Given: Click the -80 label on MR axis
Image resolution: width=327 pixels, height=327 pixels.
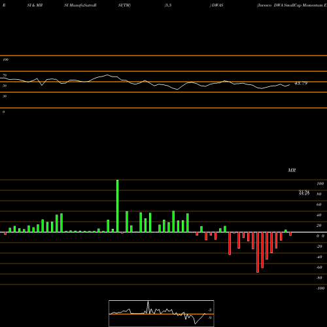Looking at the screenshot, I should (319, 278).
